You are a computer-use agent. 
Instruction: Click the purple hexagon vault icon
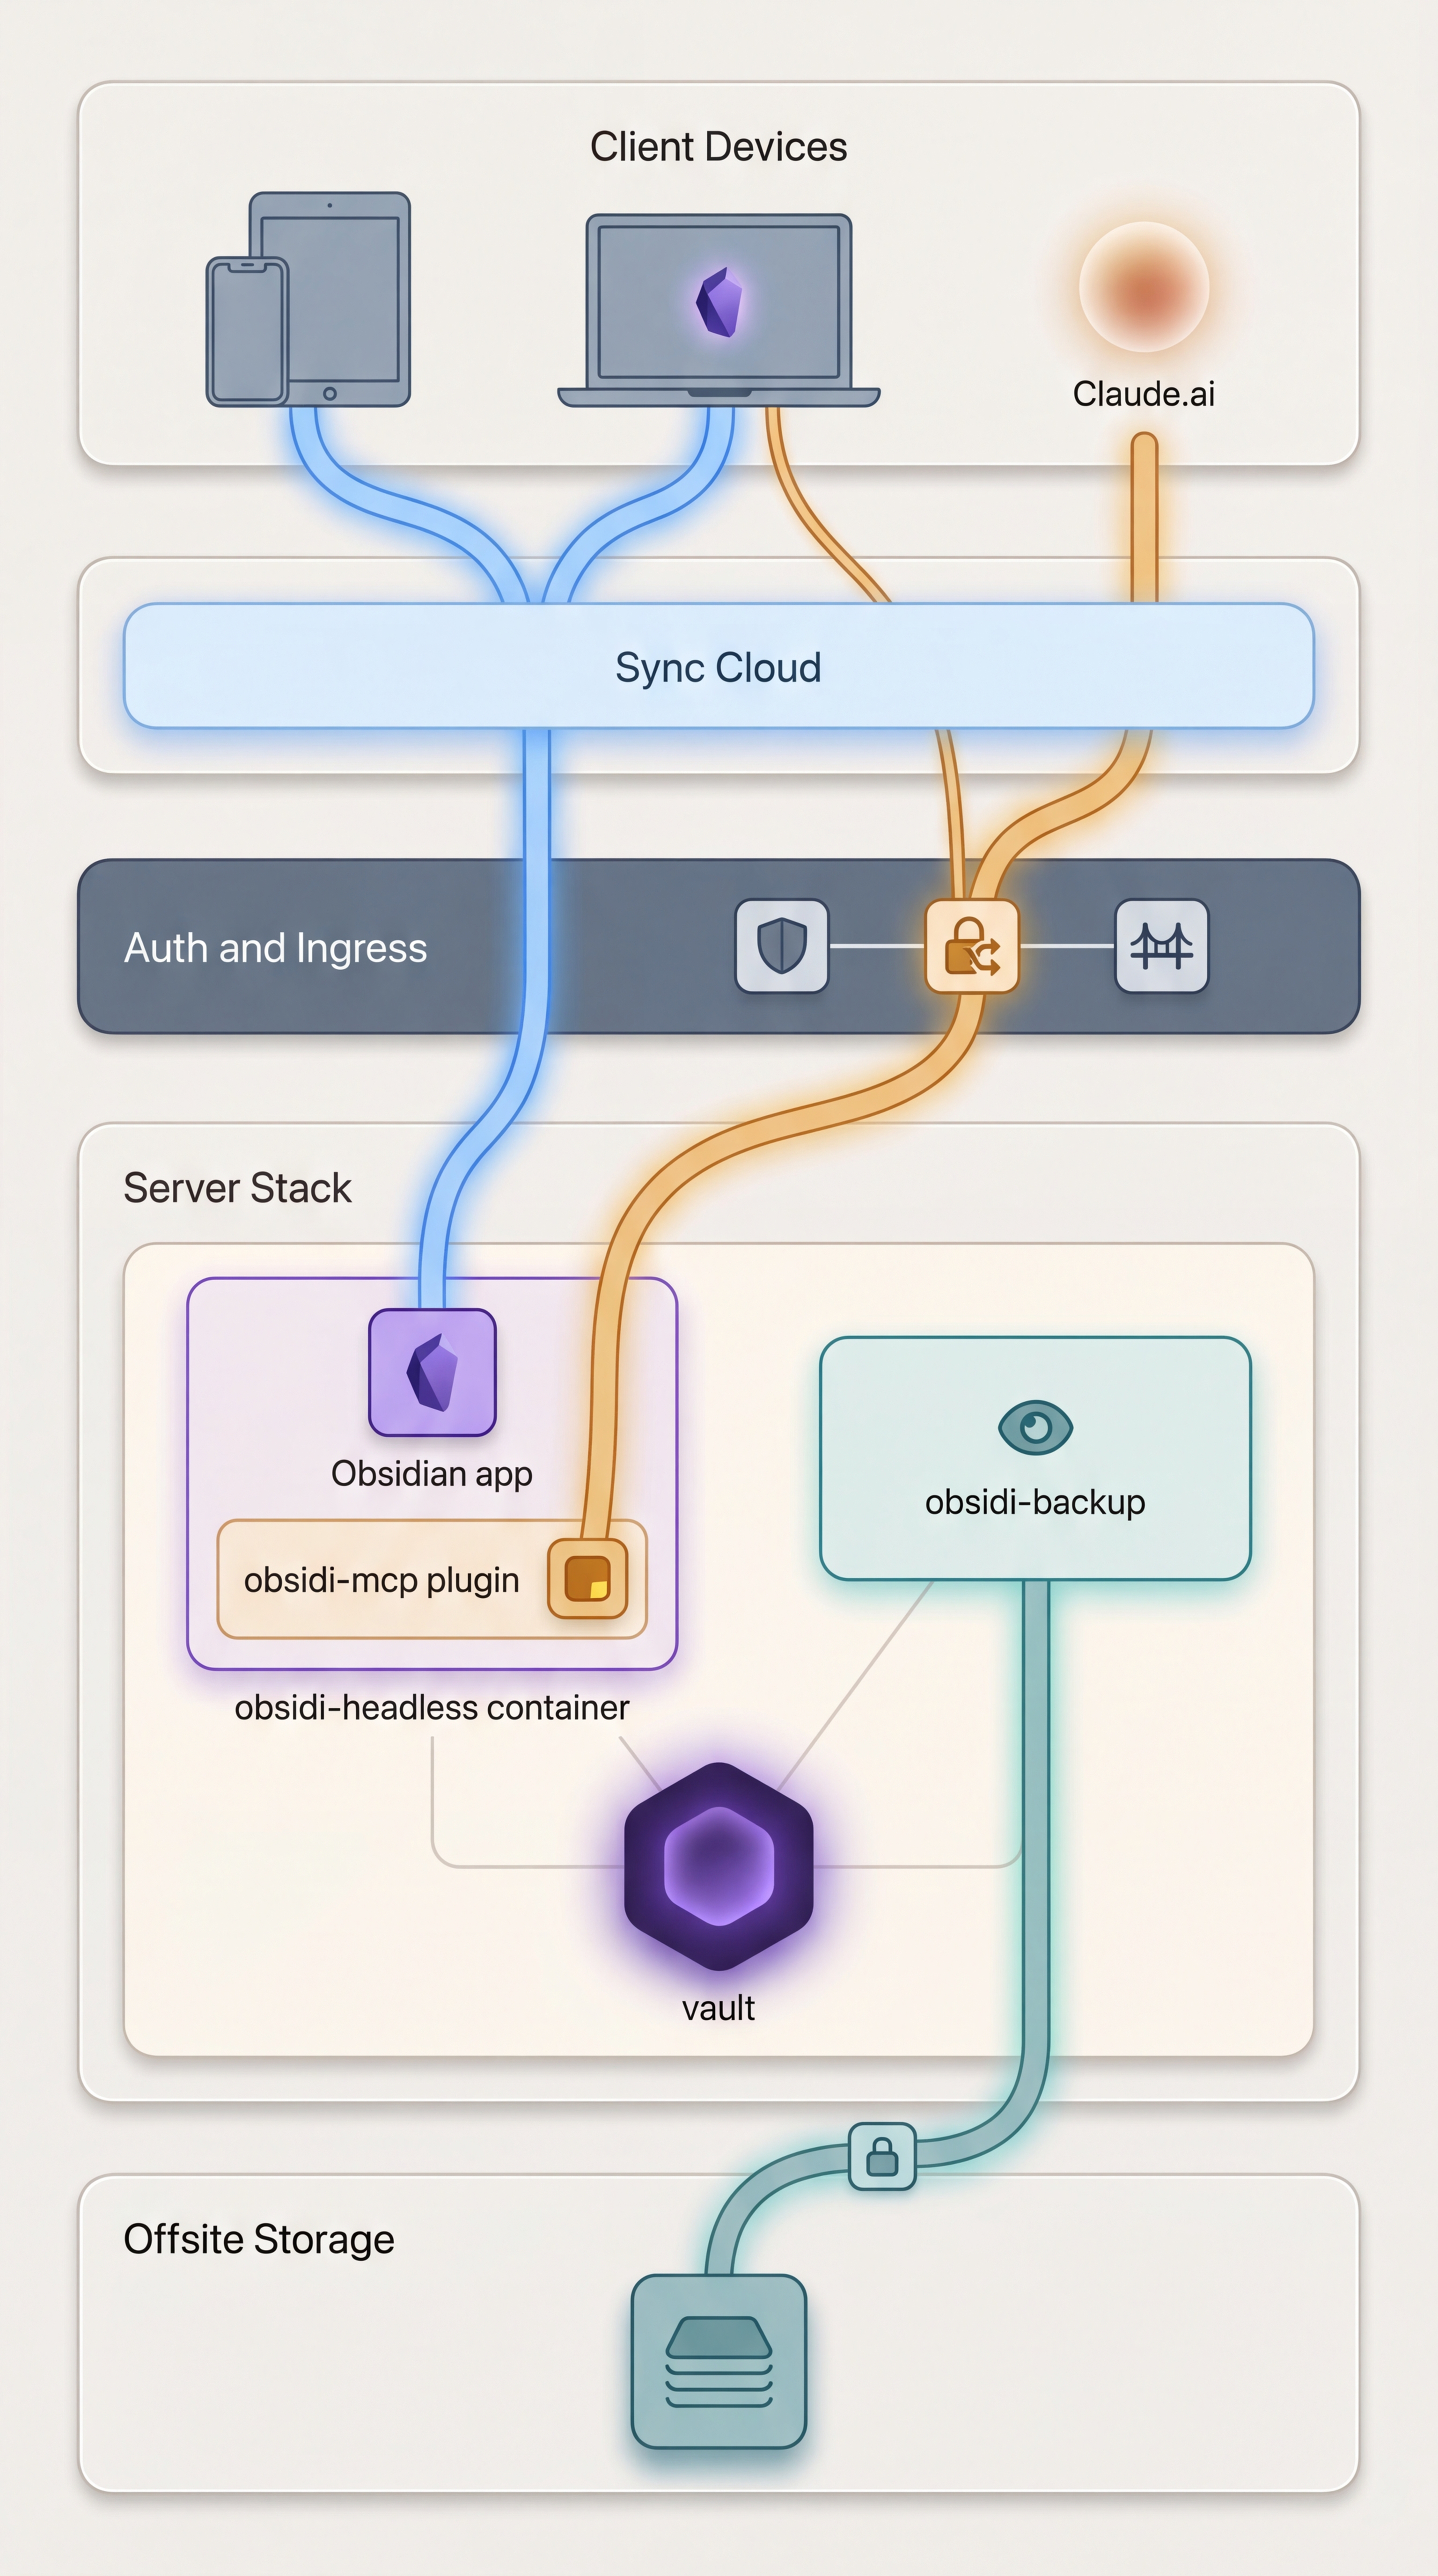(x=718, y=1866)
